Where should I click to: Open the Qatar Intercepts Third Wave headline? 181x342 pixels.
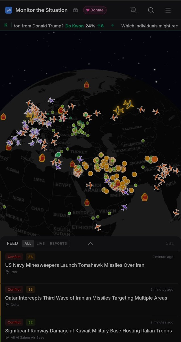tap(86, 298)
